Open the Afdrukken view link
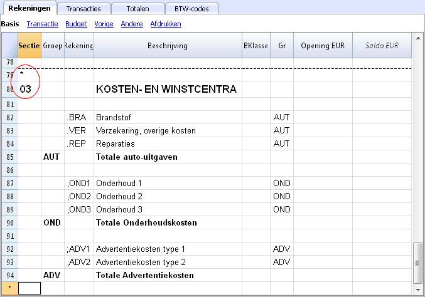The image size is (425, 297). pyautogui.click(x=166, y=24)
